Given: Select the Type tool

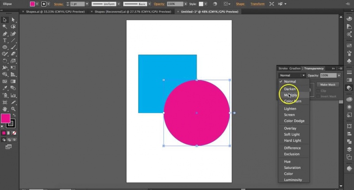Looking at the screenshot, I should pos(5,40).
